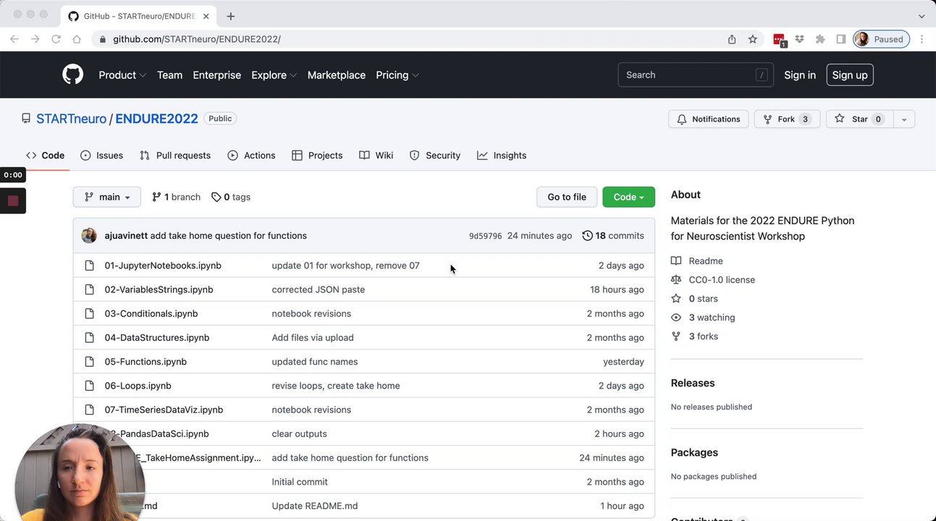The width and height of the screenshot is (936, 521).
Task: Click the 3 forks link in About
Action: [x=694, y=336]
